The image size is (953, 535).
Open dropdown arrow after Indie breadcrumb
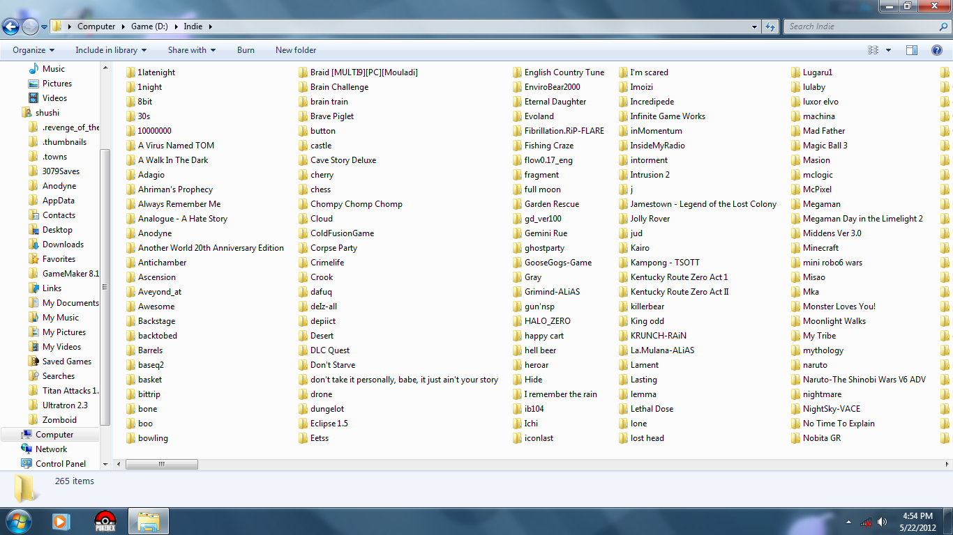click(210, 26)
